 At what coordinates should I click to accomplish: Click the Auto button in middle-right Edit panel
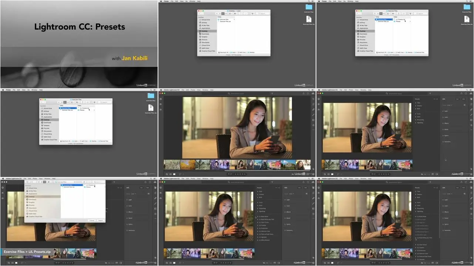(457, 99)
